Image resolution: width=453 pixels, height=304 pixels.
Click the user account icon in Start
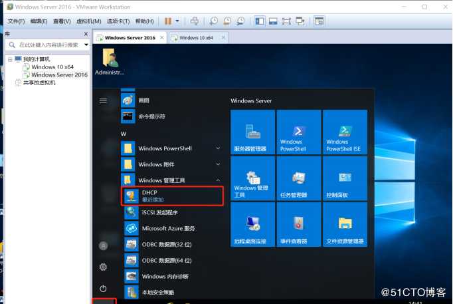click(103, 246)
